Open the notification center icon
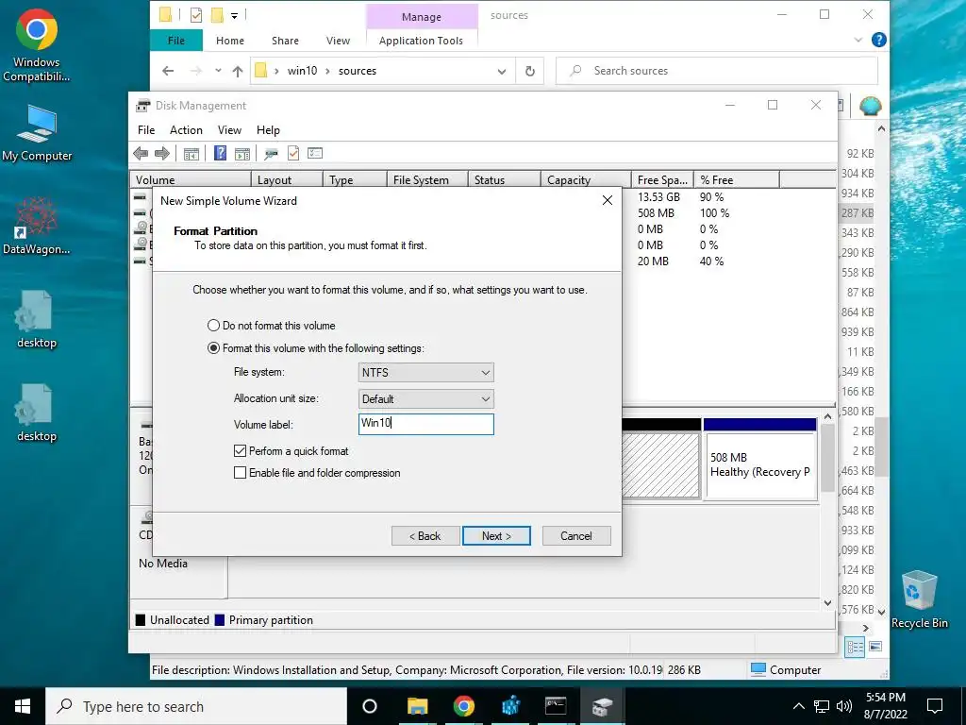Screen dimensions: 966x725 (935, 706)
